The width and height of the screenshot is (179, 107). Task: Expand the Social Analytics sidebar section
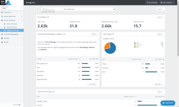12,16
